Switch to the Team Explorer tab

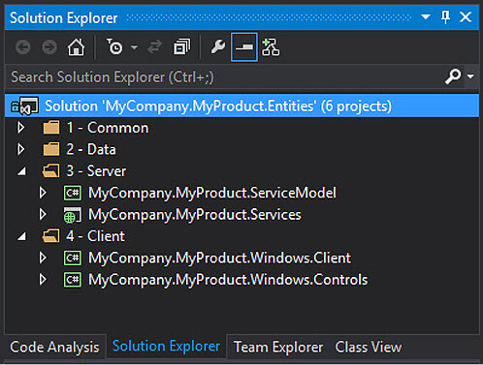(278, 348)
